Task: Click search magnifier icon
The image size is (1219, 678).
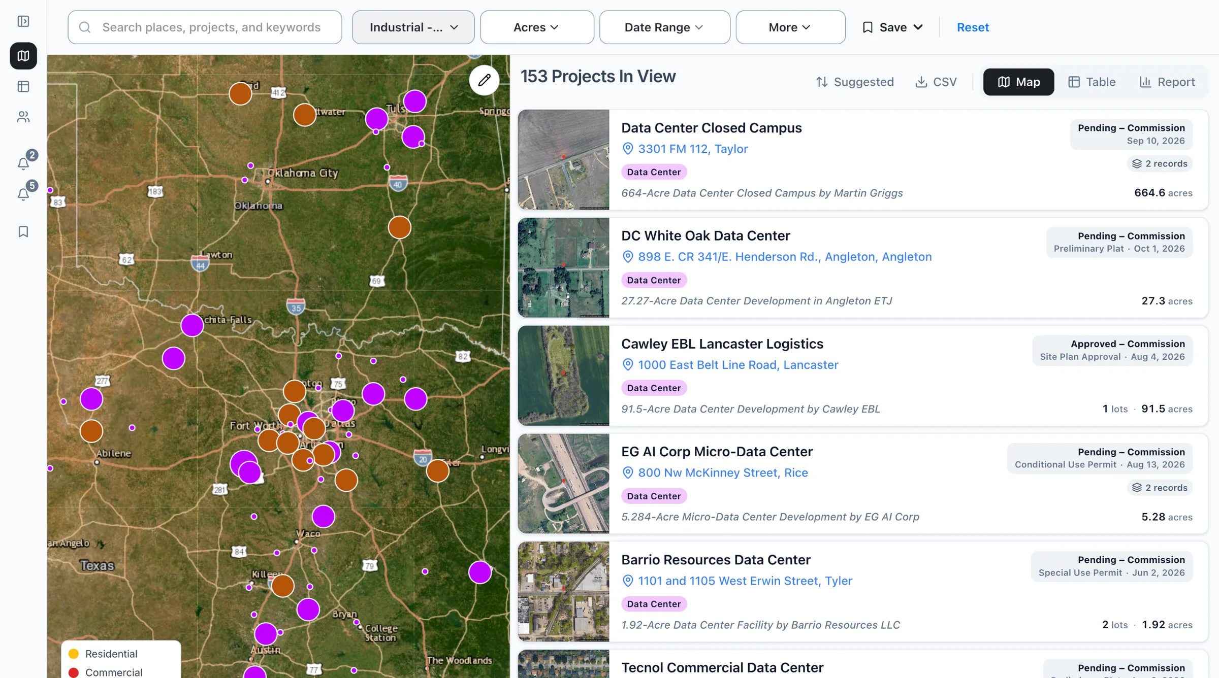Action: tap(85, 27)
